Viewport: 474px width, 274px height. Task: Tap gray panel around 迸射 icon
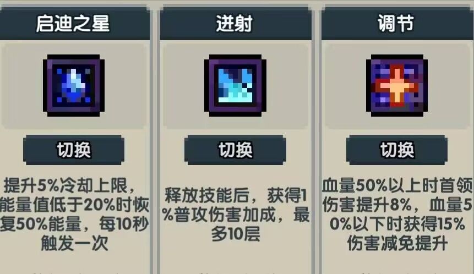236,86
